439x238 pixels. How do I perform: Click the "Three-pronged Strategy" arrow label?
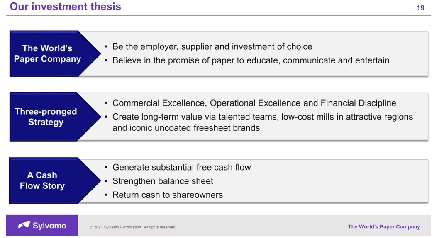[46, 117]
